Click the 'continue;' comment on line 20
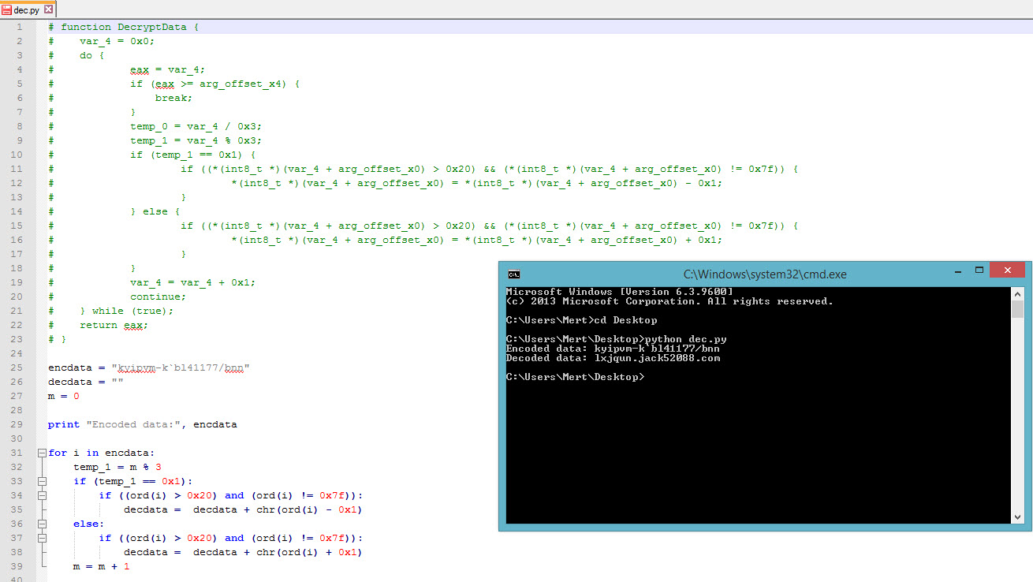This screenshot has height=582, width=1033. point(158,297)
